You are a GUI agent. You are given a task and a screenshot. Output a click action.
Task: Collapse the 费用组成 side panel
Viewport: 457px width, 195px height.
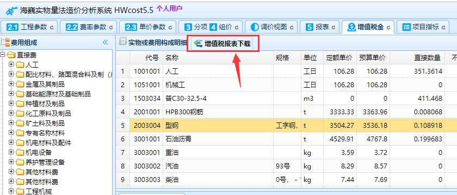pos(105,43)
